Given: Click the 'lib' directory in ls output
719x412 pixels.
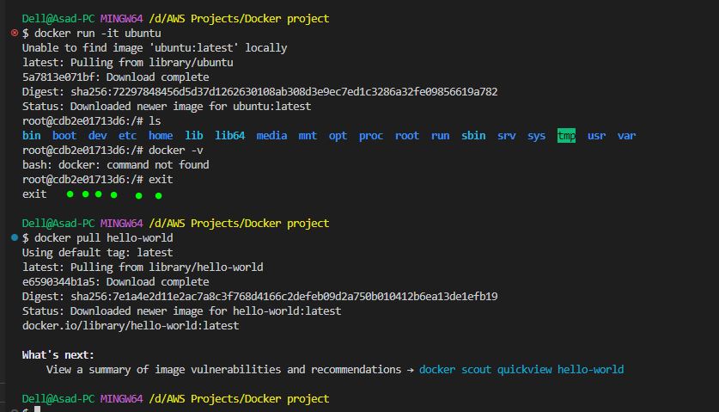Looking at the screenshot, I should (194, 136).
